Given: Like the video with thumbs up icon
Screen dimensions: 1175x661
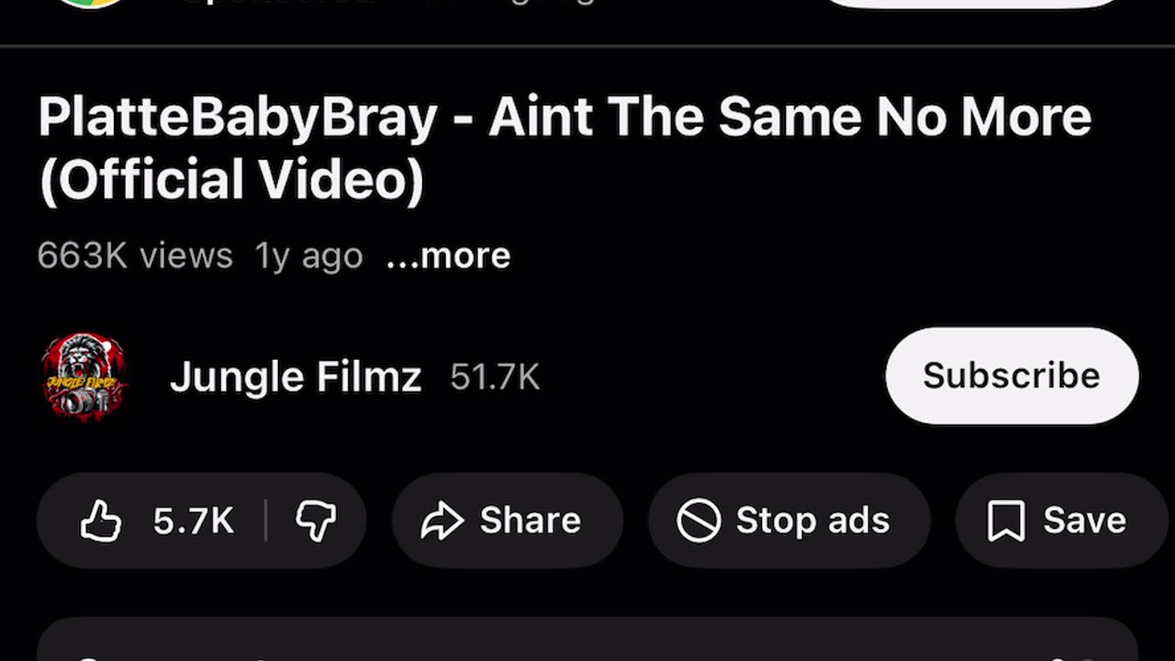Looking at the screenshot, I should pos(101,521).
